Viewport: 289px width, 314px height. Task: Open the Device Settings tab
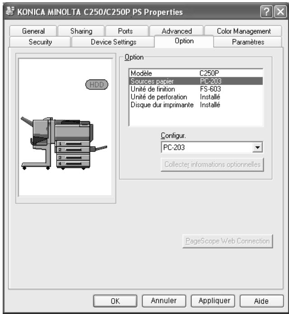113,42
